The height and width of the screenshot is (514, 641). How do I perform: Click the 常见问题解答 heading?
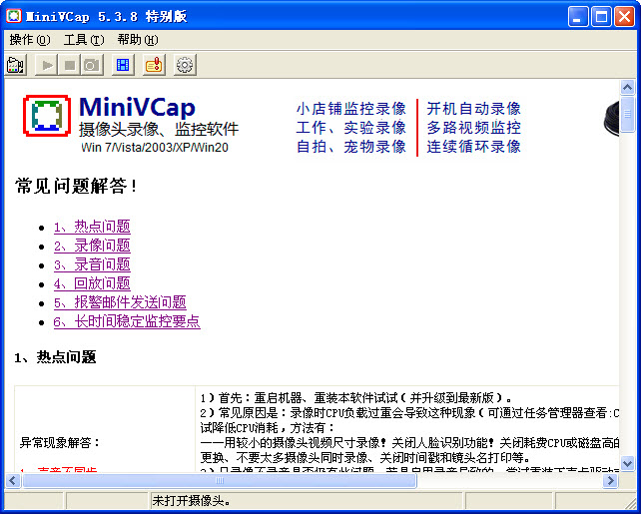click(76, 187)
